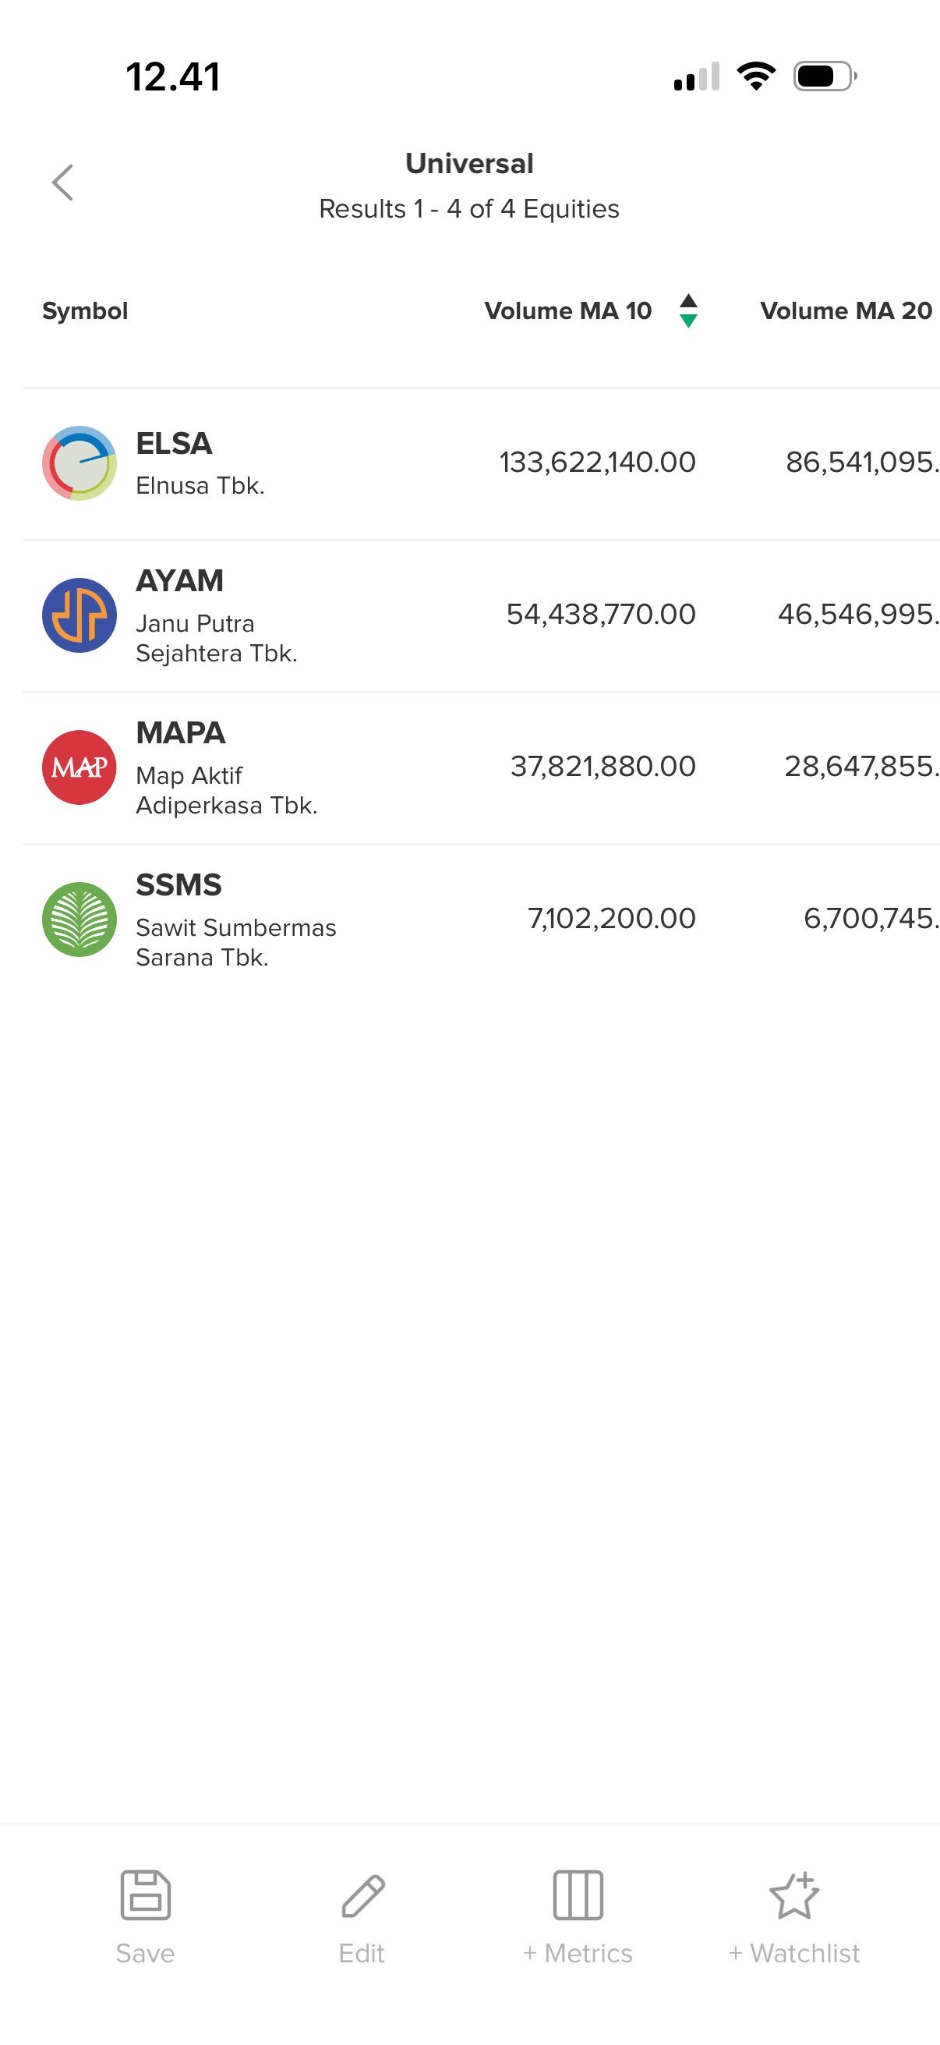Screen dimensions: 940x2045
Task: Tap the SSMS green leaf logo
Action: (x=80, y=920)
